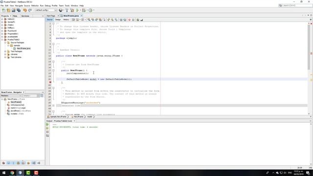
Task: Close the Output PruebaJTable2 tab
Action: 74,121
